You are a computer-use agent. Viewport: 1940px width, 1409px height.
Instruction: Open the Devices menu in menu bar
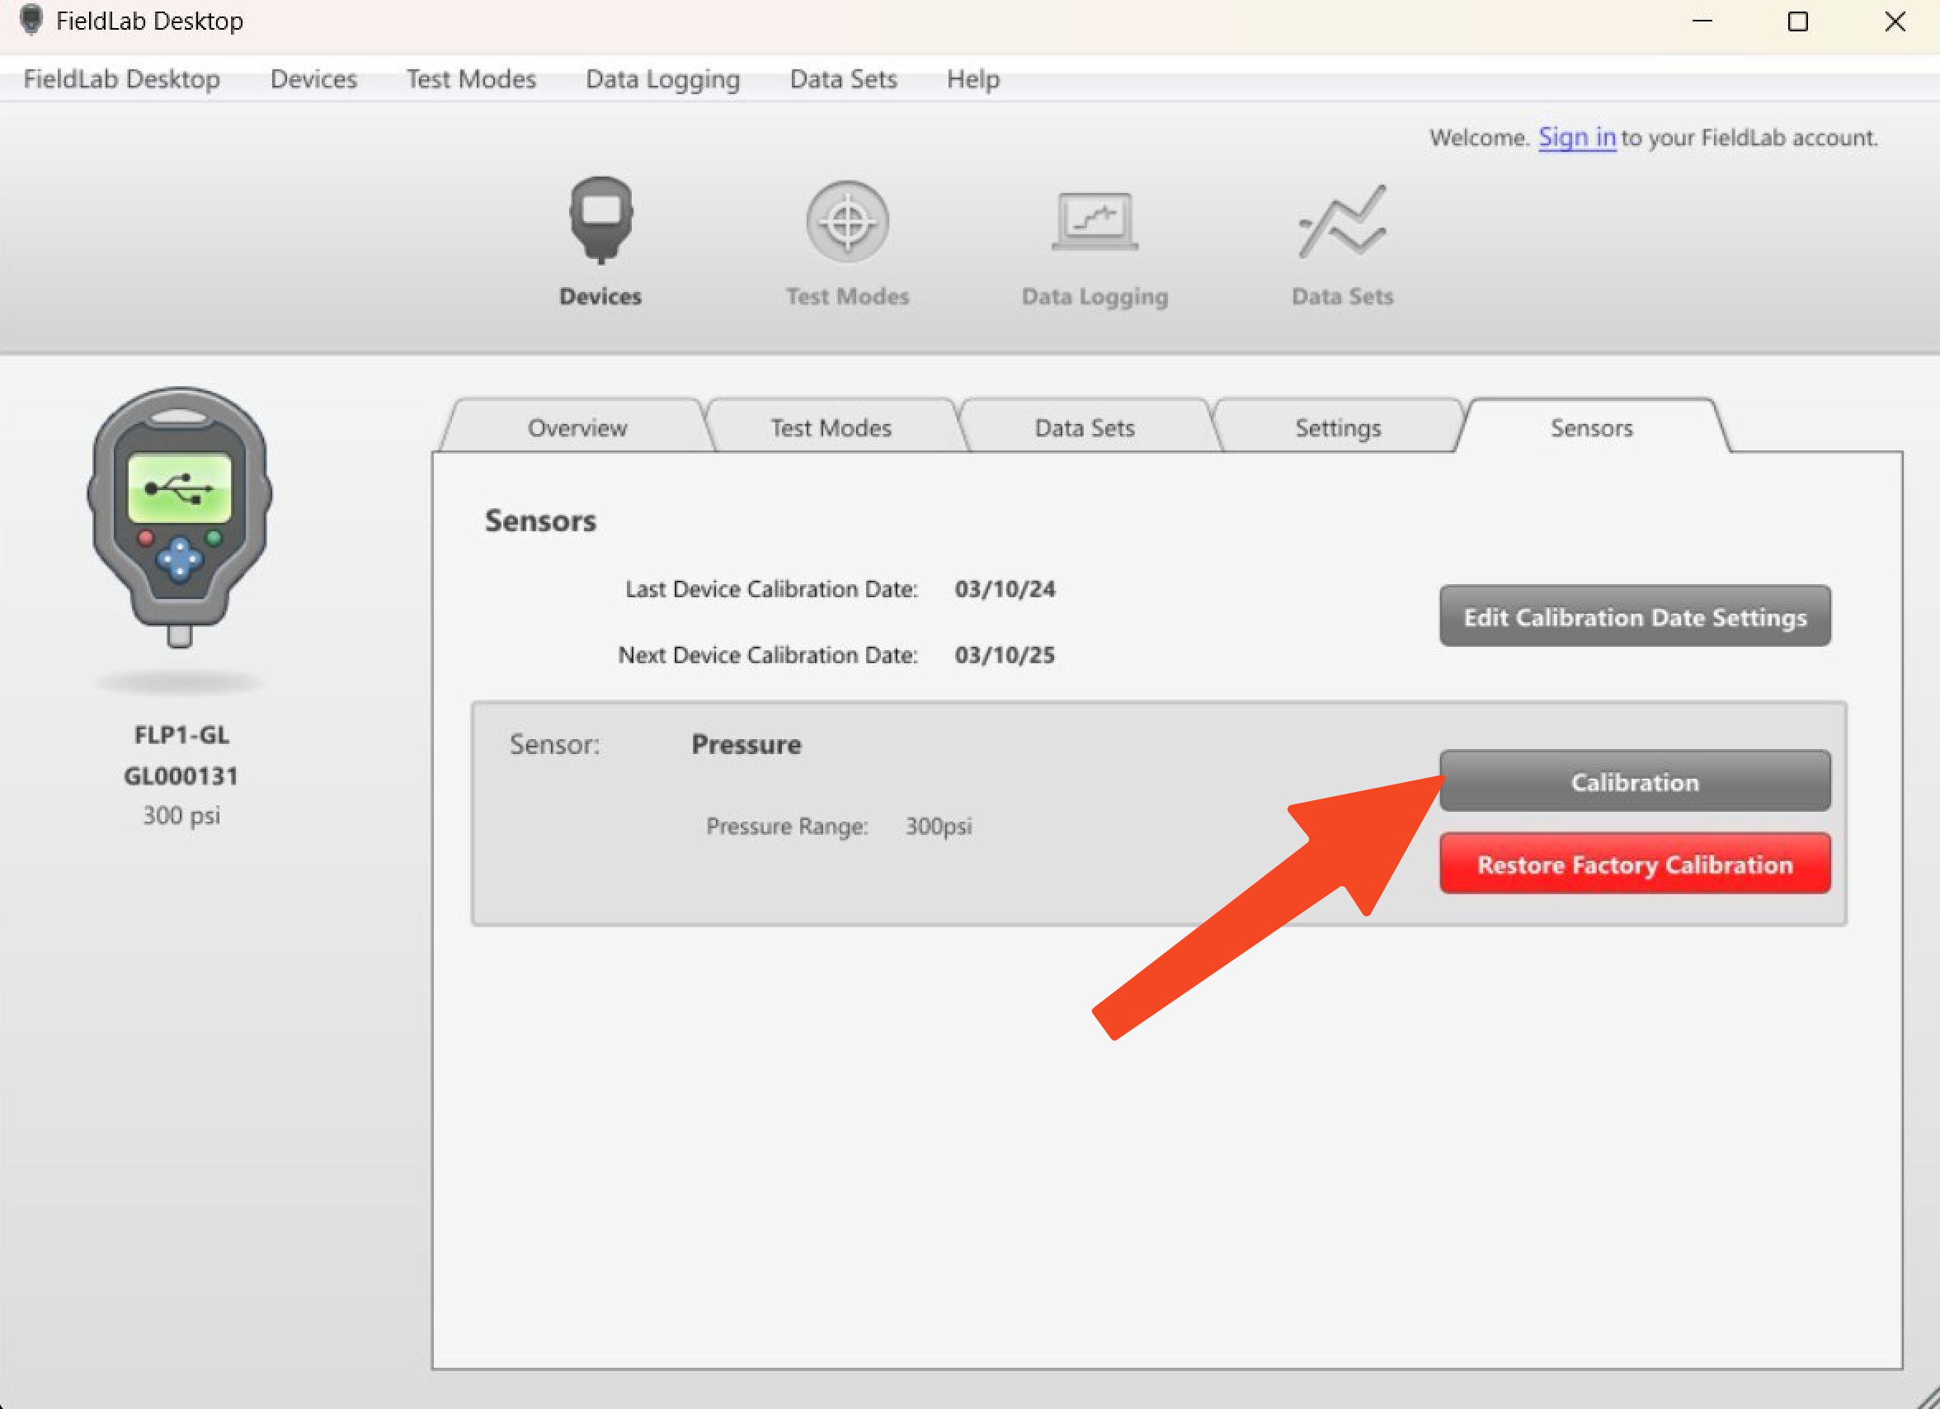[313, 78]
